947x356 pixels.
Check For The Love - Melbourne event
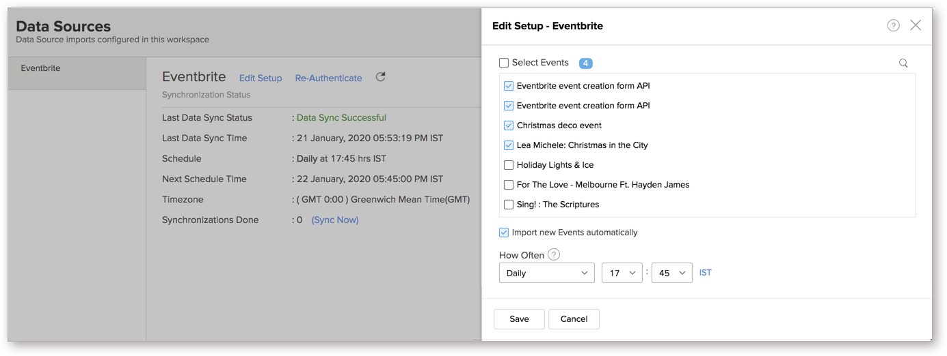509,185
